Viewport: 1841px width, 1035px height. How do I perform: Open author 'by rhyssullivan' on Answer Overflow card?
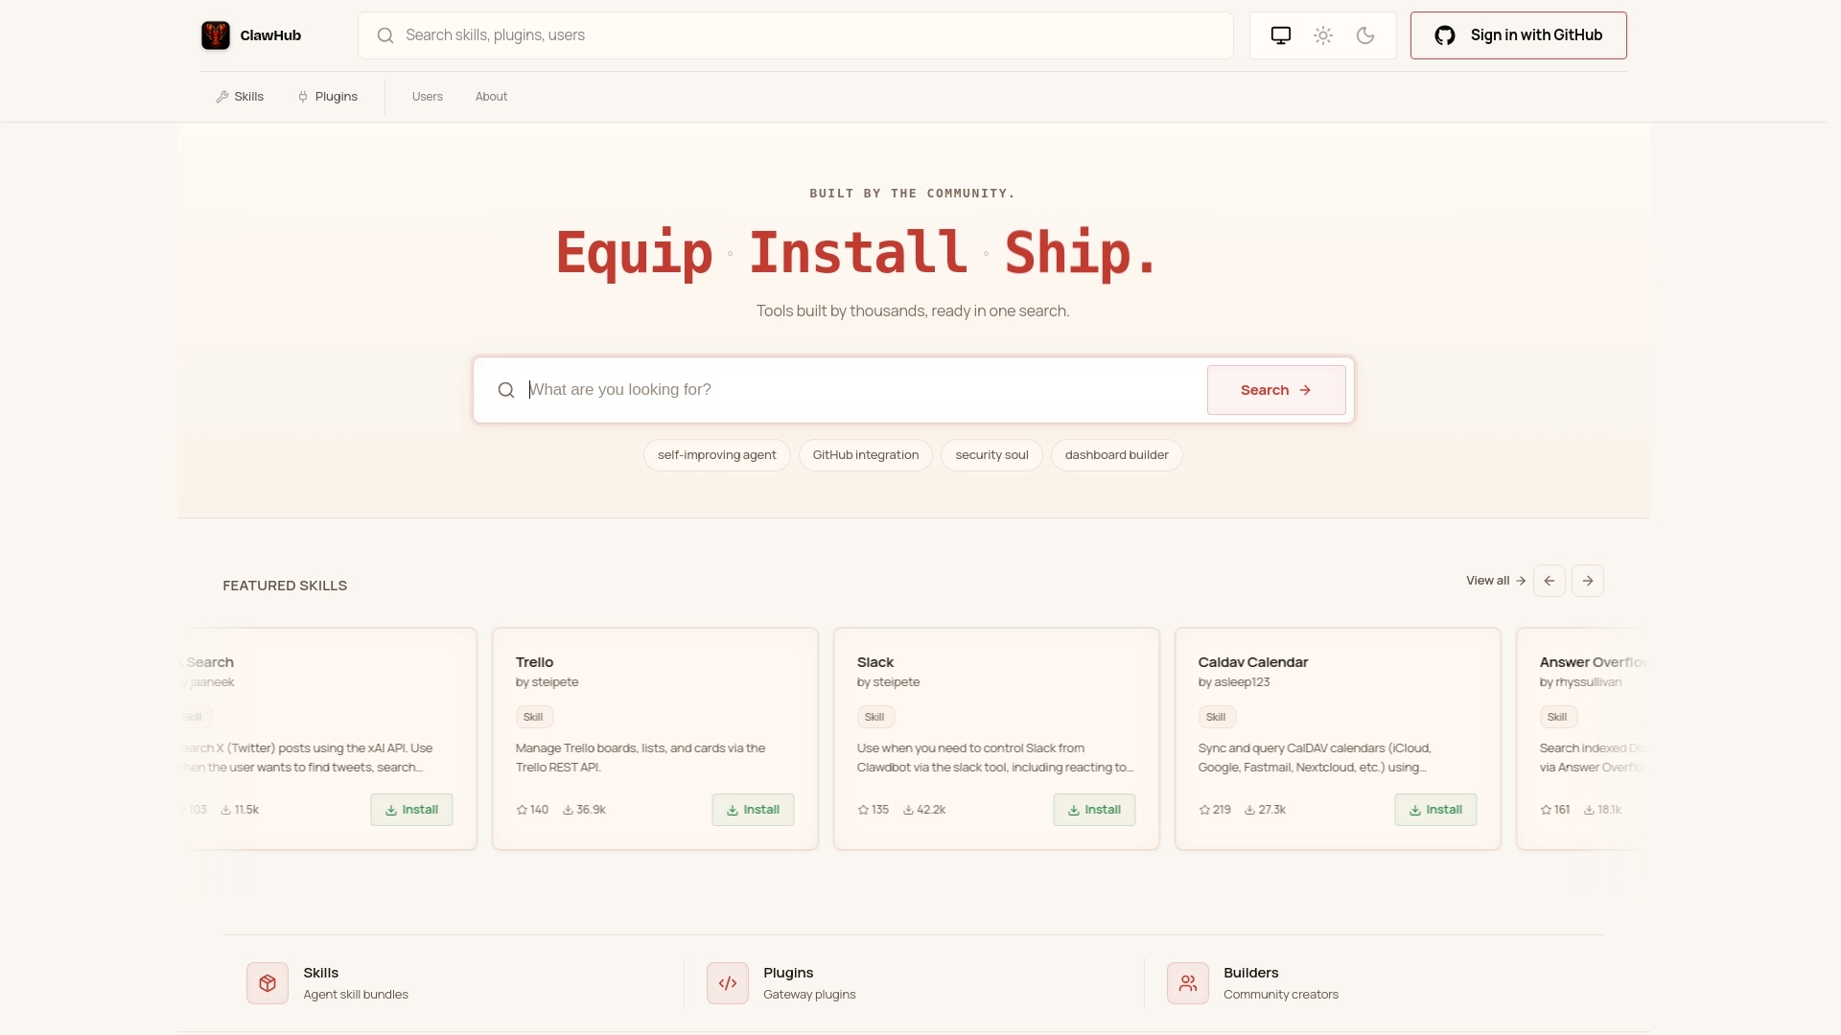coord(1581,682)
